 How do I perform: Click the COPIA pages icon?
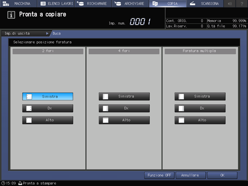(155, 3)
